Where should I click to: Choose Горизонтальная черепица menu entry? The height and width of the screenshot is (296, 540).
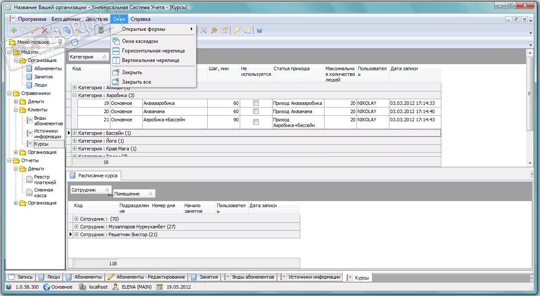[x=153, y=51]
